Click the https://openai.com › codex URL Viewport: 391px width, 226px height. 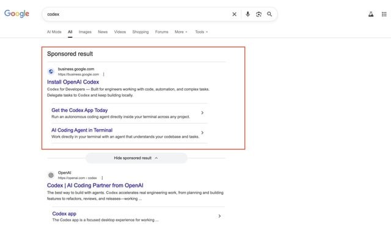[78, 178]
